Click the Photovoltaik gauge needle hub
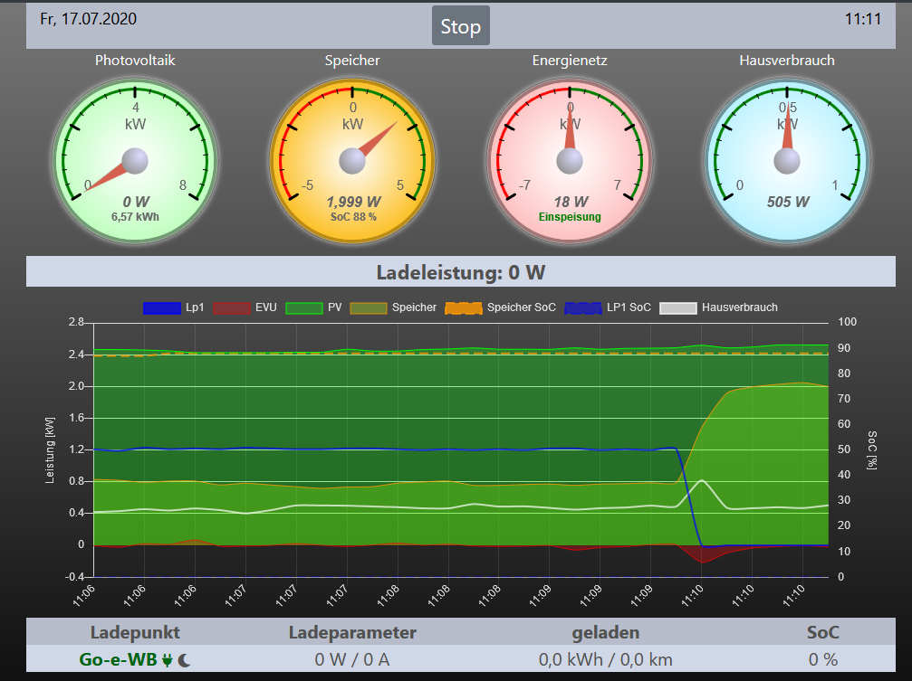The image size is (912, 681). coord(135,161)
